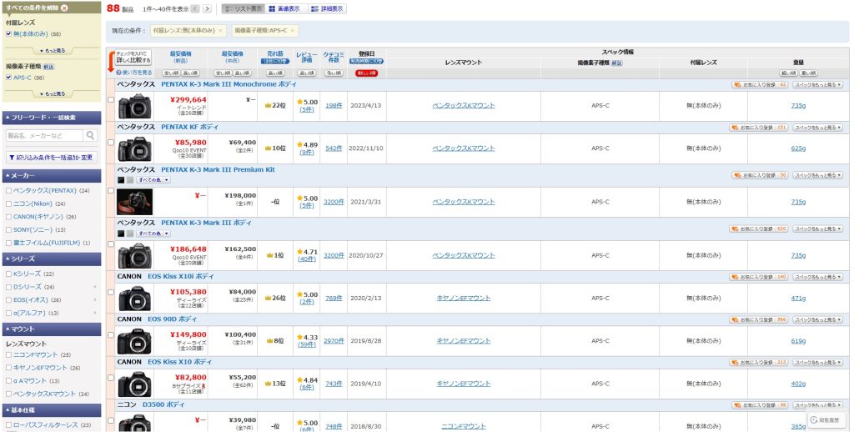Click 絞り込み条件を一括追加・変更 button
Viewport: 854px width, 432px height.
coord(52,158)
